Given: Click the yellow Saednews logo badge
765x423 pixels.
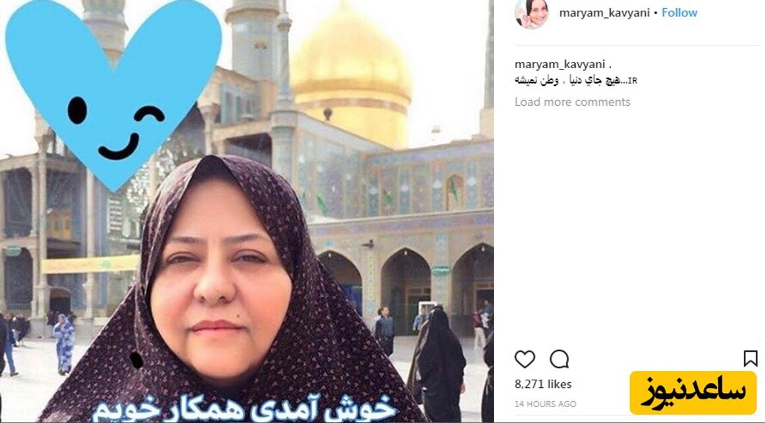Looking at the screenshot, I should pos(692,392).
